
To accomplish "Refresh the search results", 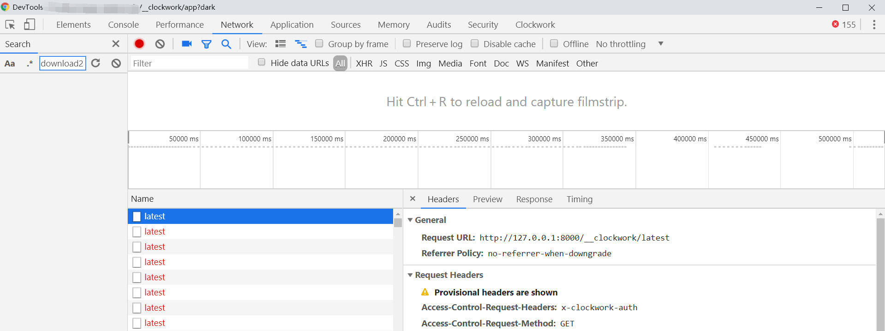I will click(96, 63).
